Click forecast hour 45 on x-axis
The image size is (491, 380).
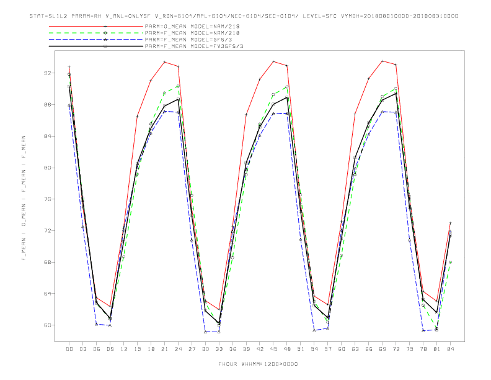click(273, 349)
